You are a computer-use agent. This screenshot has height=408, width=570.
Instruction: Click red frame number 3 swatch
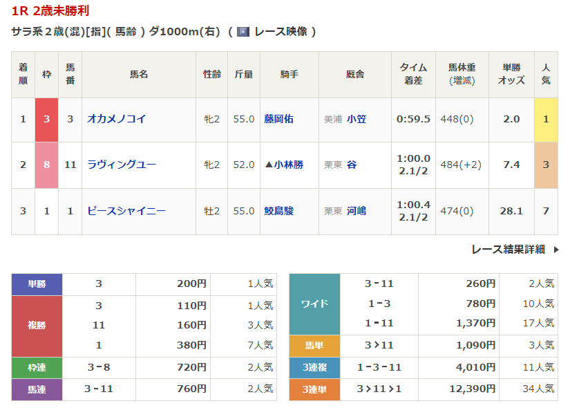point(46,119)
